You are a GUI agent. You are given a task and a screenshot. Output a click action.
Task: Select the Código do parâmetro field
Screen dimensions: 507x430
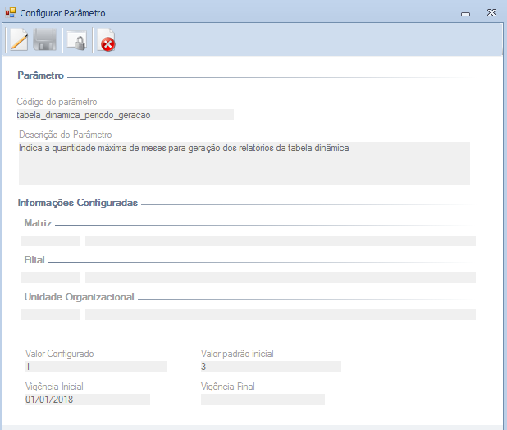click(125, 115)
